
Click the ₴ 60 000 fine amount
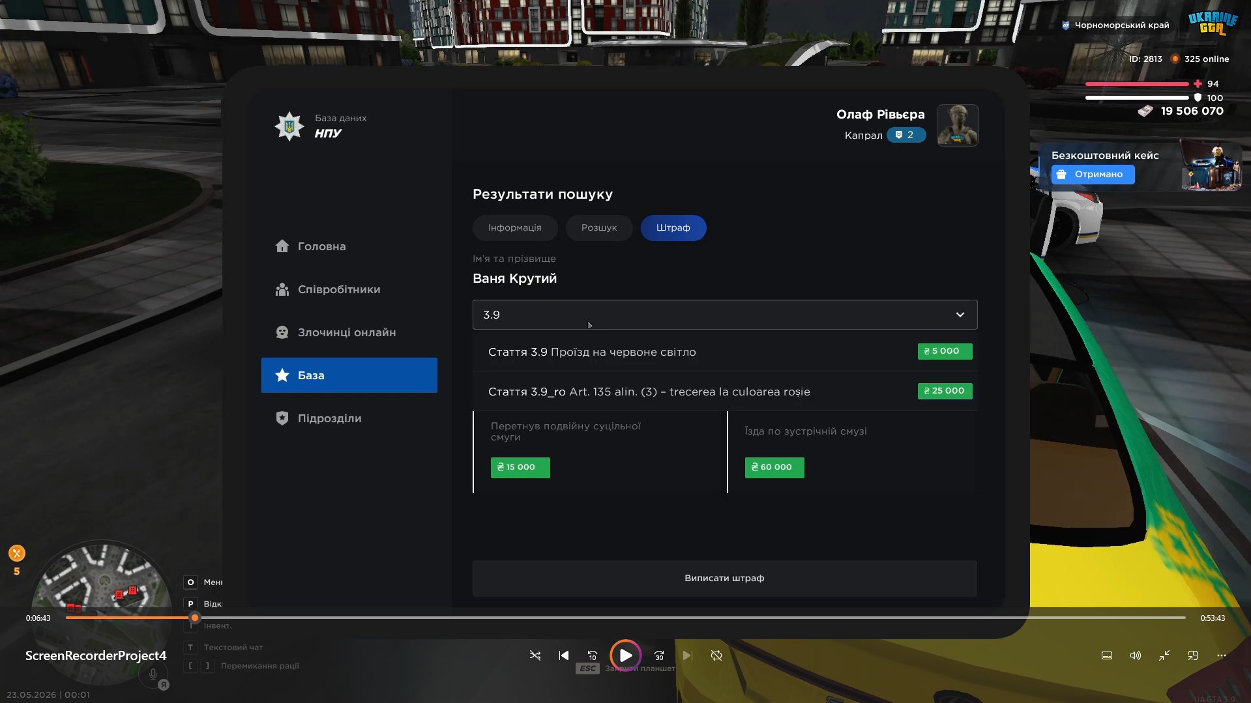774,468
